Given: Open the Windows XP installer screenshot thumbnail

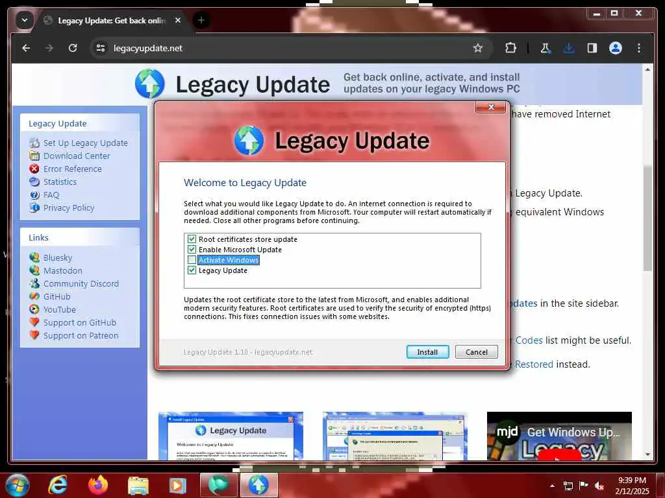Looking at the screenshot, I should pyautogui.click(x=231, y=436).
